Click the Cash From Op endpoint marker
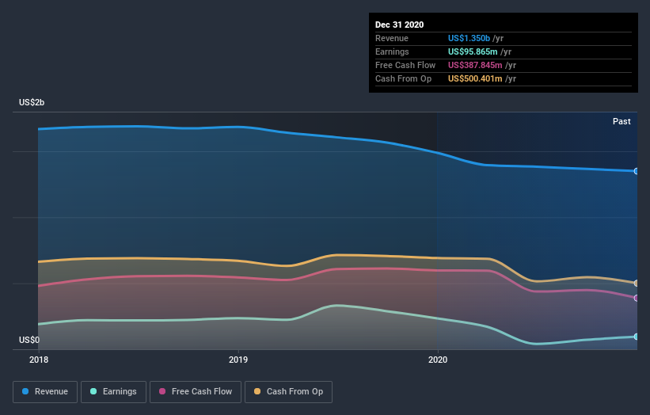650x415 pixels. coord(636,284)
